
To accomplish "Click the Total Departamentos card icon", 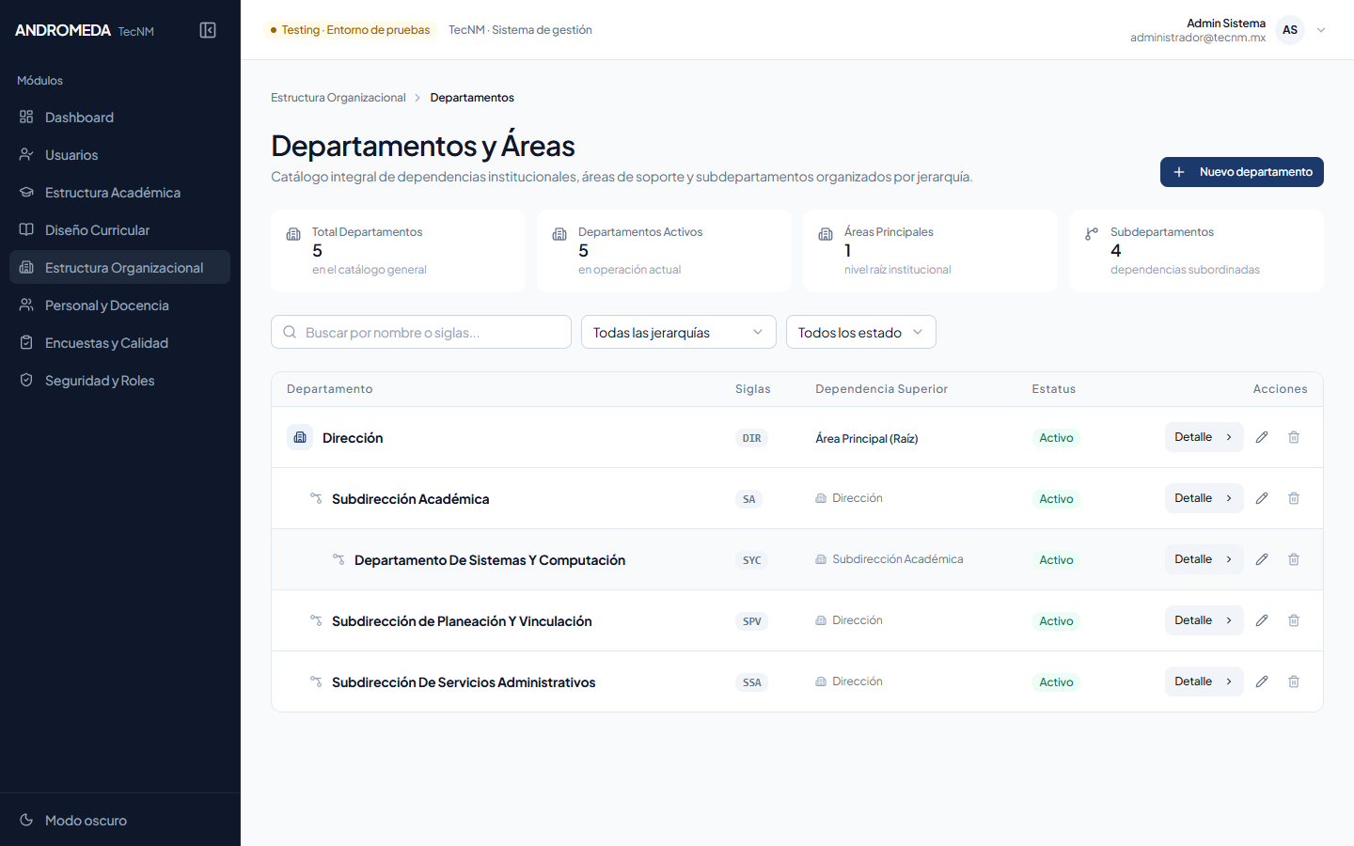I will point(293,234).
